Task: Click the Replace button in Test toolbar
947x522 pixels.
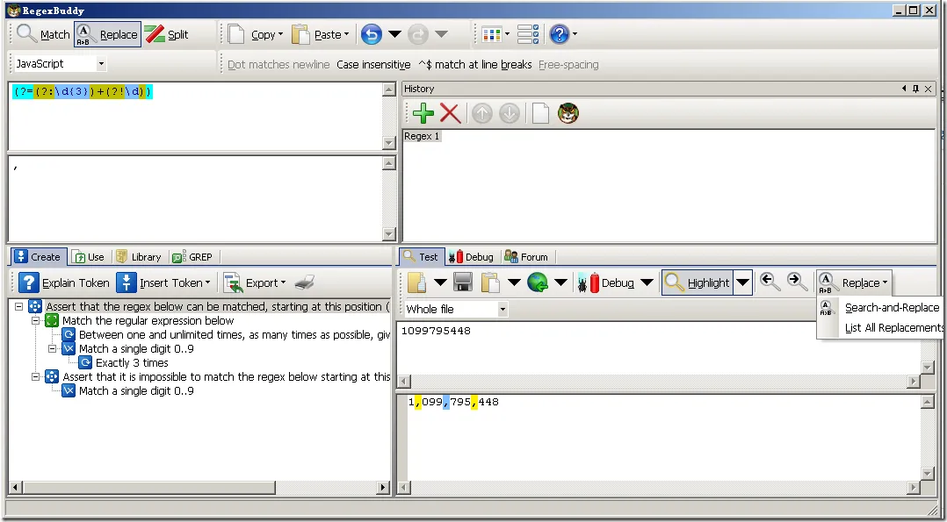Action: pyautogui.click(x=853, y=282)
